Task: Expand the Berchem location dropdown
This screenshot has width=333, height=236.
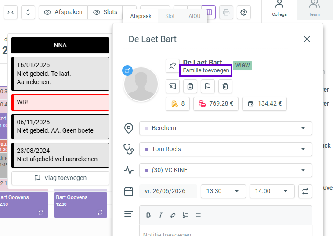Action: click(x=226, y=128)
